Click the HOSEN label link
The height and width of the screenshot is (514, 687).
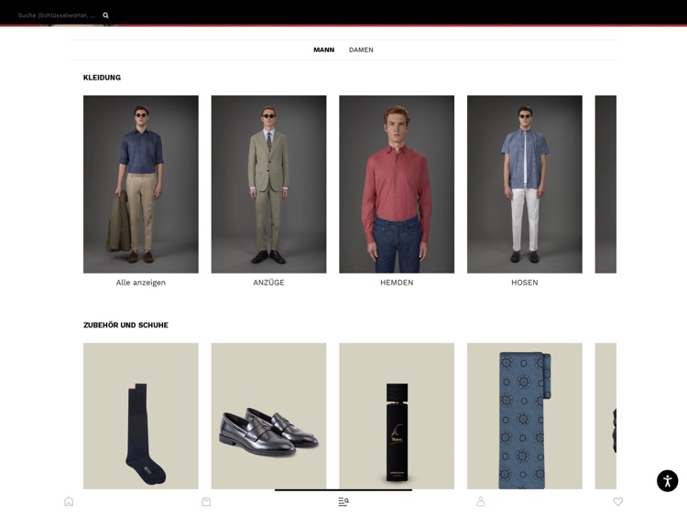(525, 283)
